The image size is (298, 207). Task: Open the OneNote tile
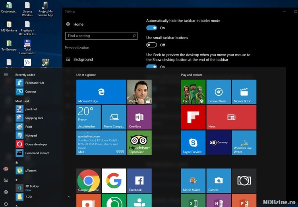point(139,117)
